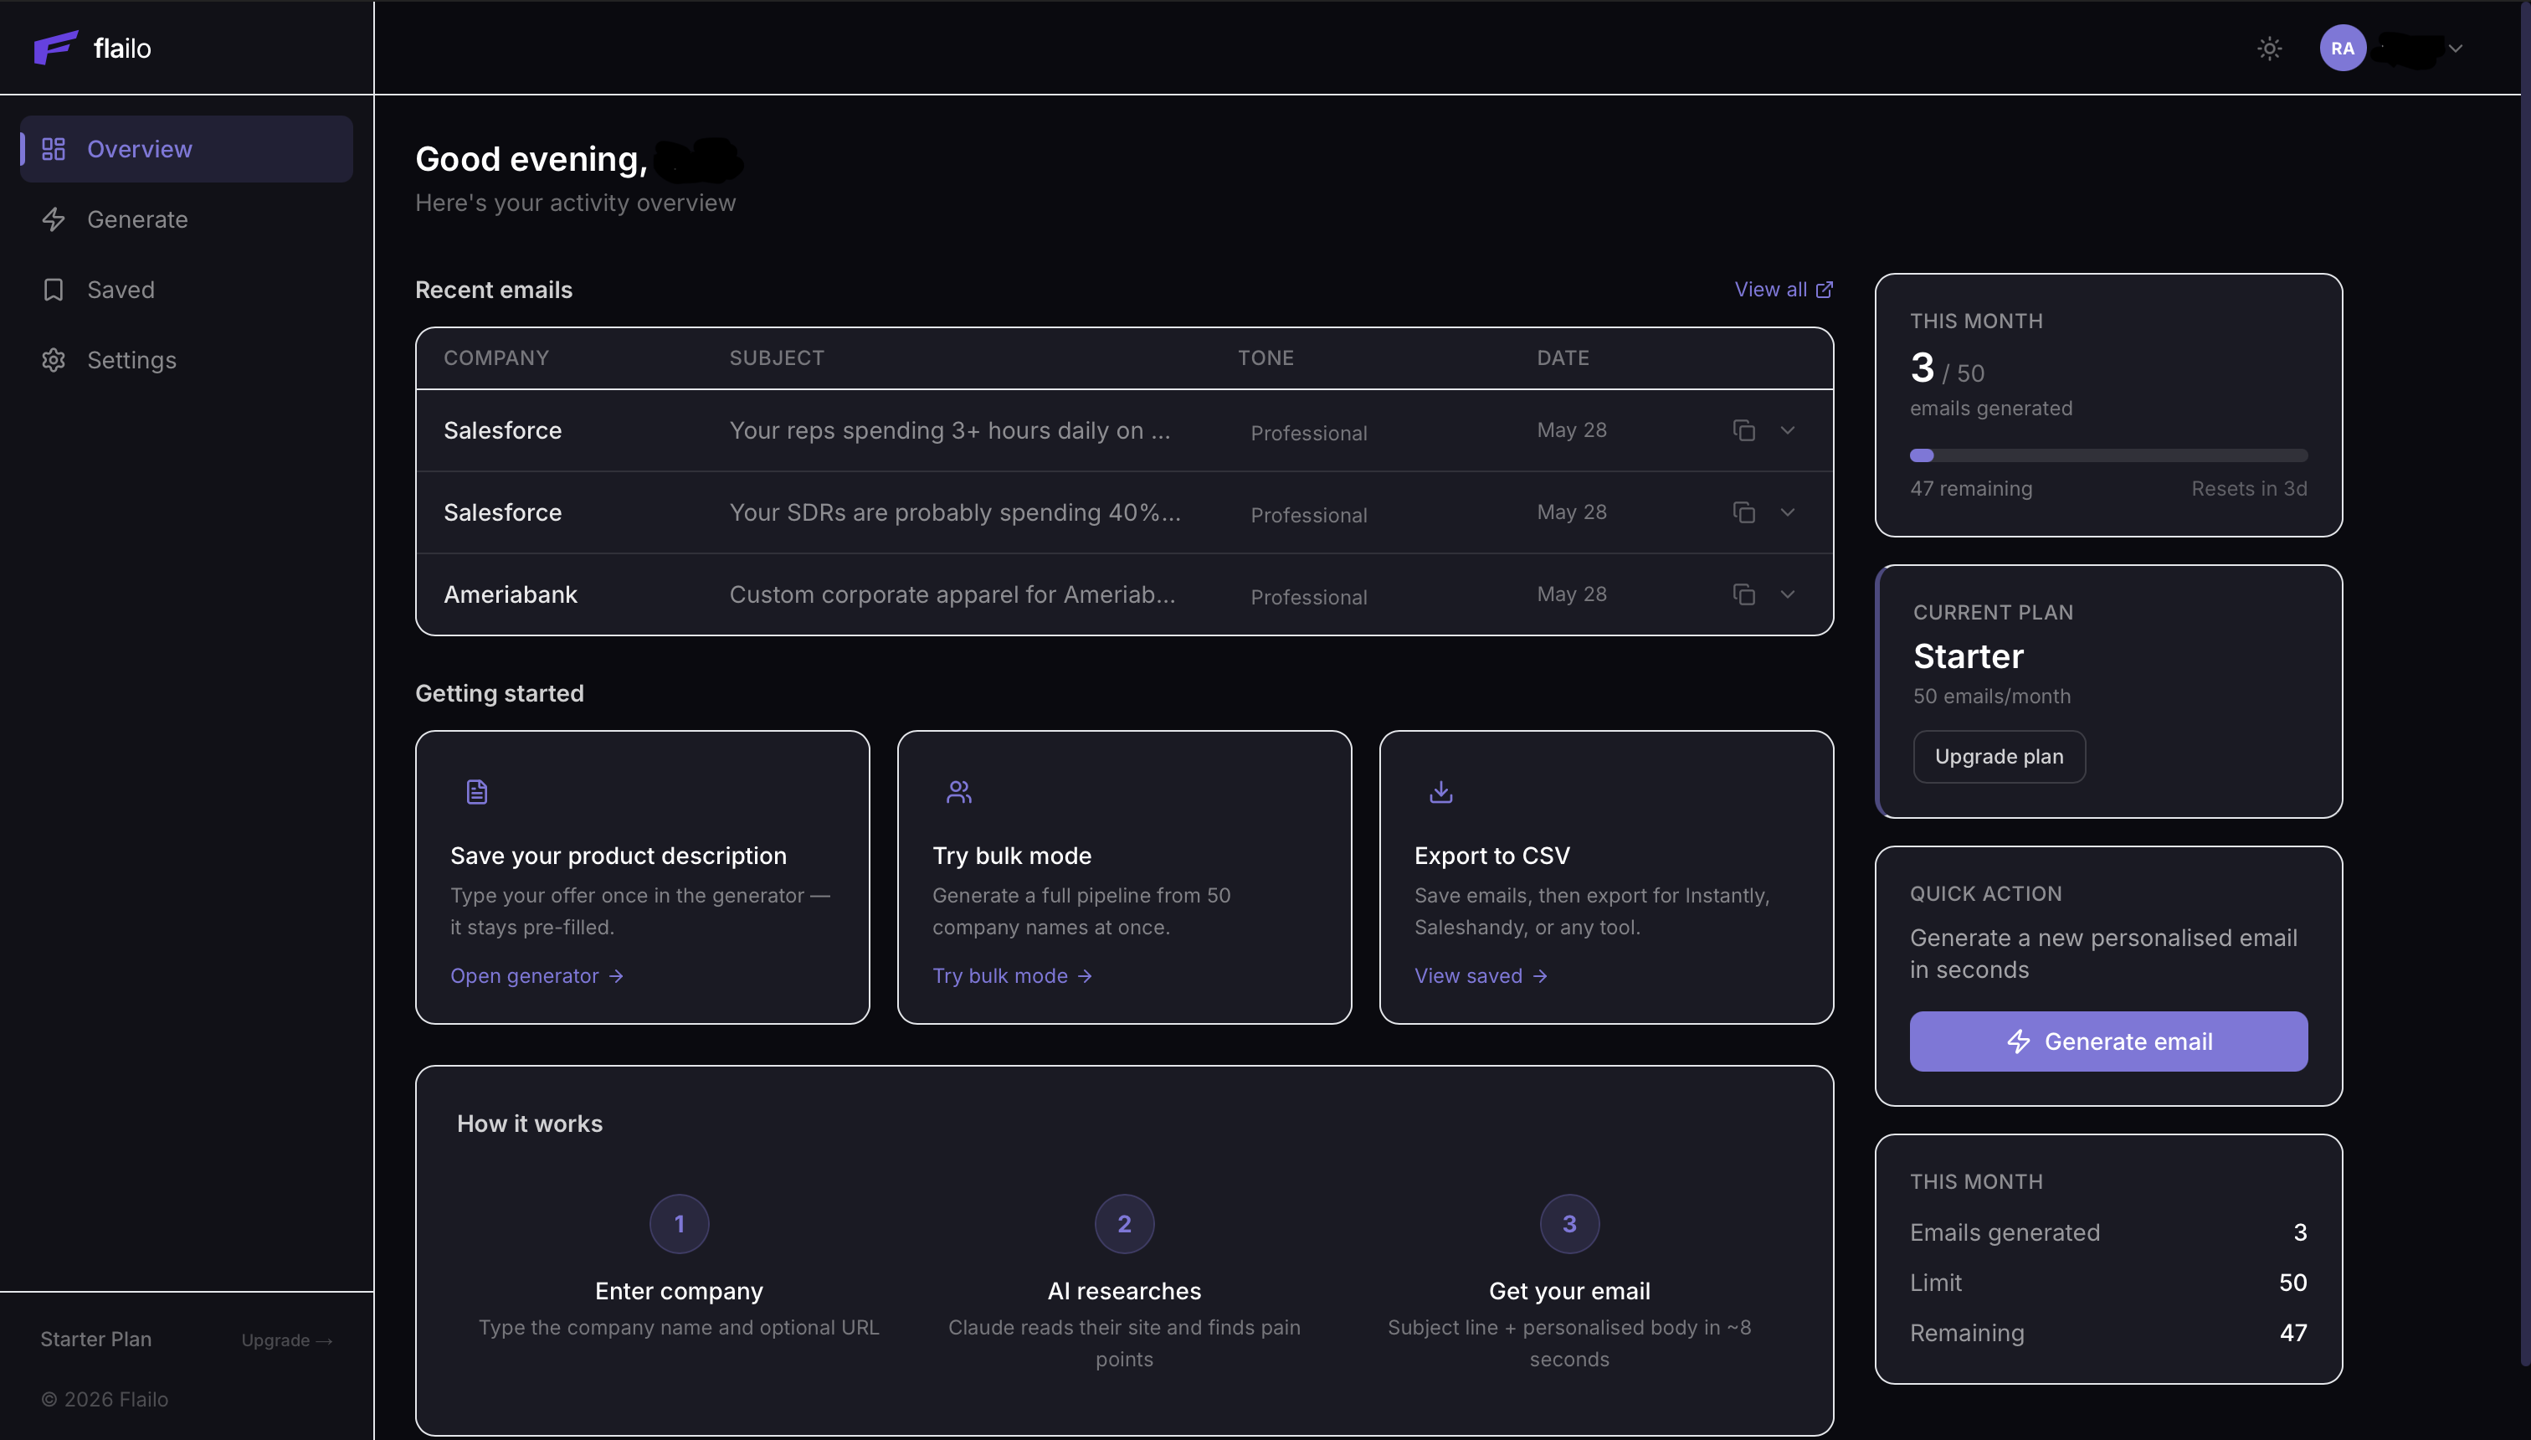The image size is (2531, 1440).
Task: Click the 'Export to CSV' card title
Action: 1491,856
